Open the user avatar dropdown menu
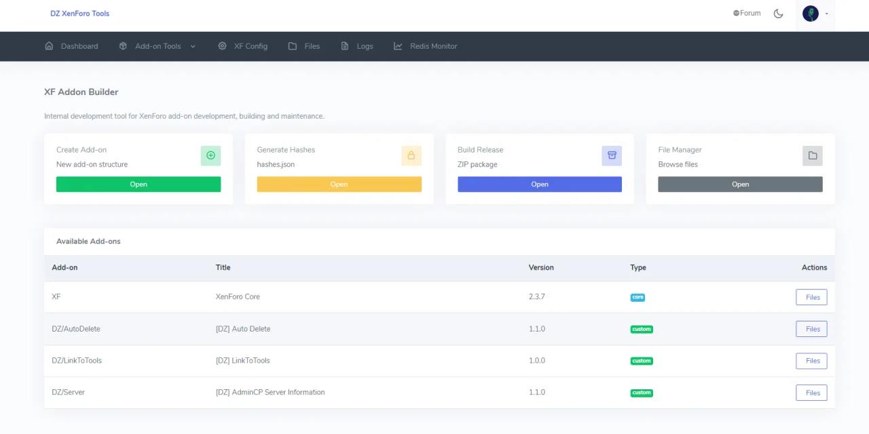Viewport: 869px width, 434px height. point(815,14)
